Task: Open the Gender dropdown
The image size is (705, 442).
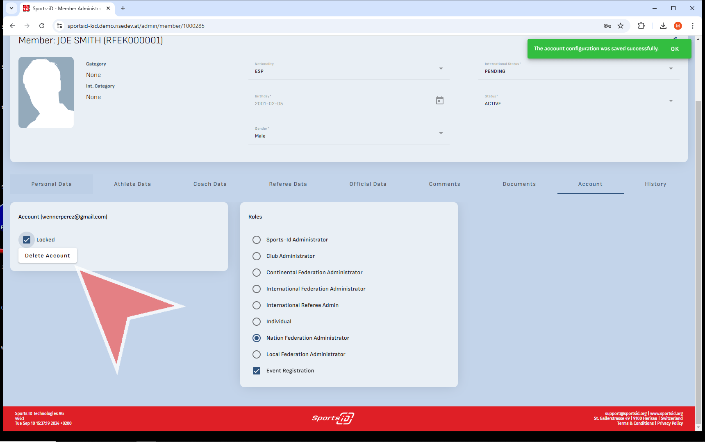Action: point(441,133)
